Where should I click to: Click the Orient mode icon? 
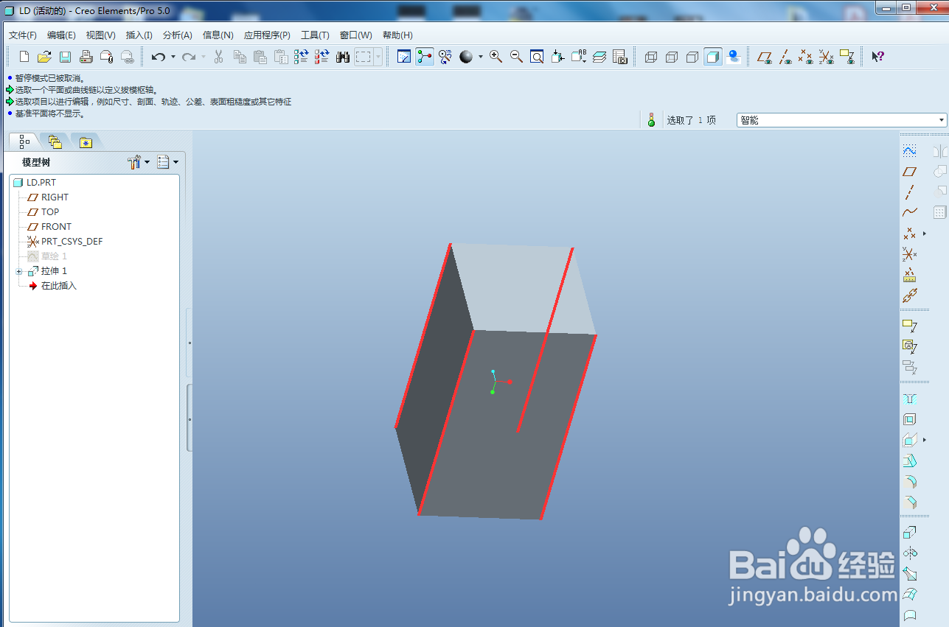tap(445, 57)
